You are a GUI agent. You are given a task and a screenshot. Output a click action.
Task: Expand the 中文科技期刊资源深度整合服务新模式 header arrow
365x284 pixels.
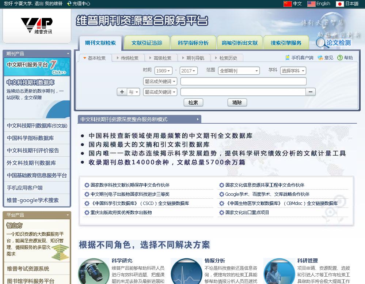(198, 119)
